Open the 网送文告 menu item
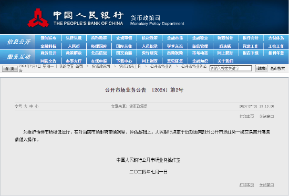Screen dimensions: 289x196 pyautogui.click(x=48, y=61)
